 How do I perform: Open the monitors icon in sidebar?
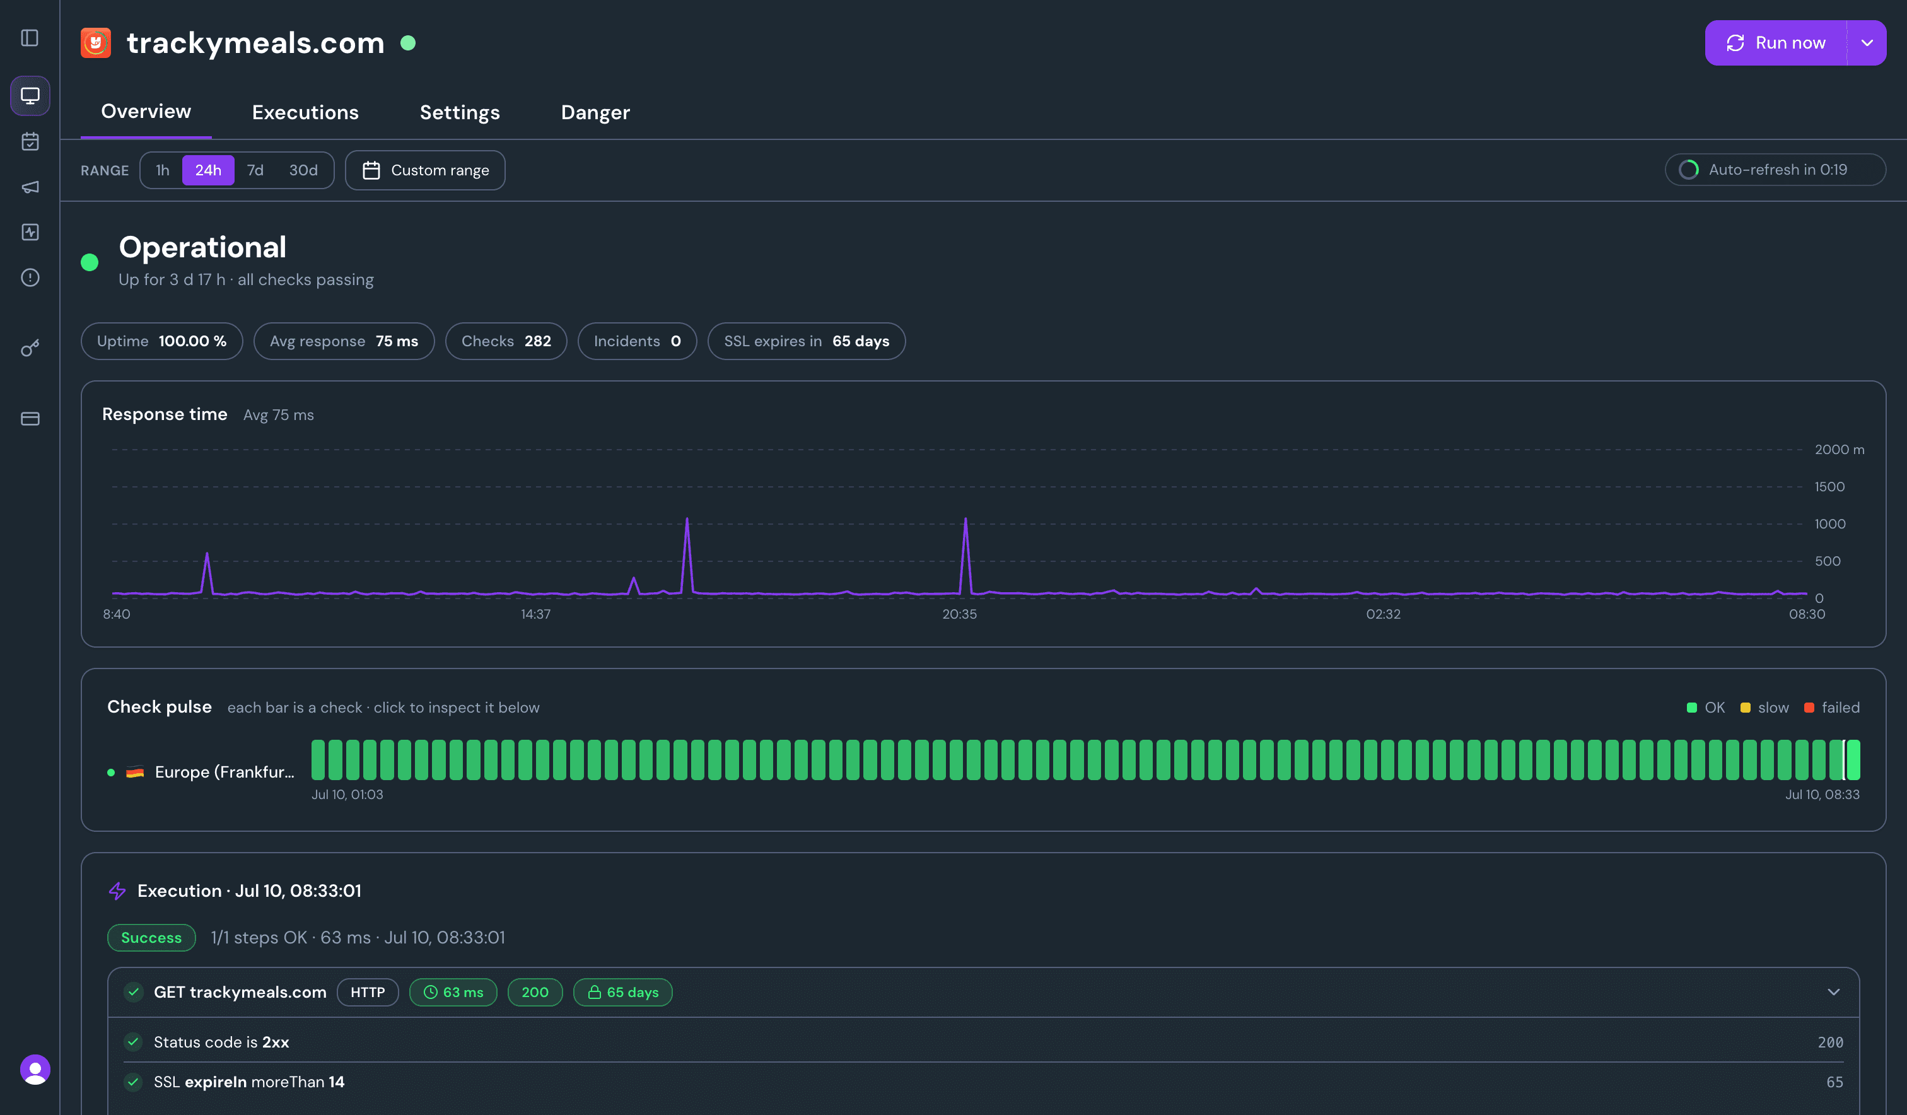(x=30, y=95)
